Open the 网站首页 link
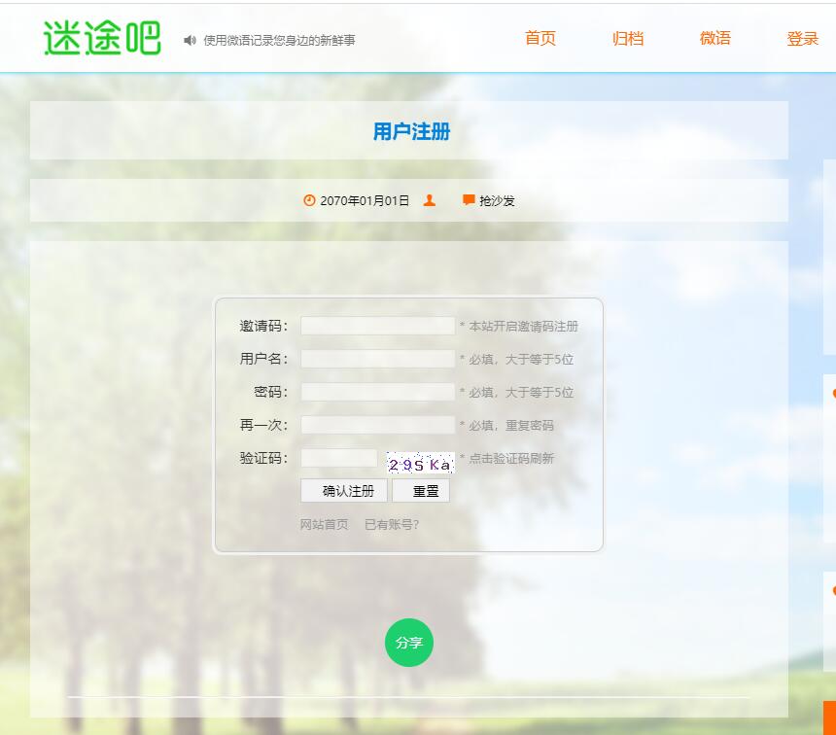This screenshot has height=735, width=836. (324, 525)
